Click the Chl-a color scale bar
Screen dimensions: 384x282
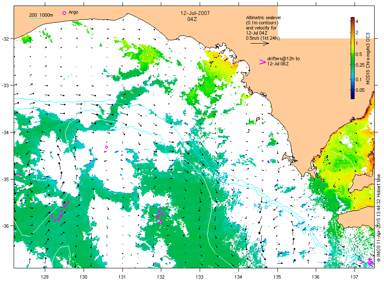pyautogui.click(x=352, y=58)
